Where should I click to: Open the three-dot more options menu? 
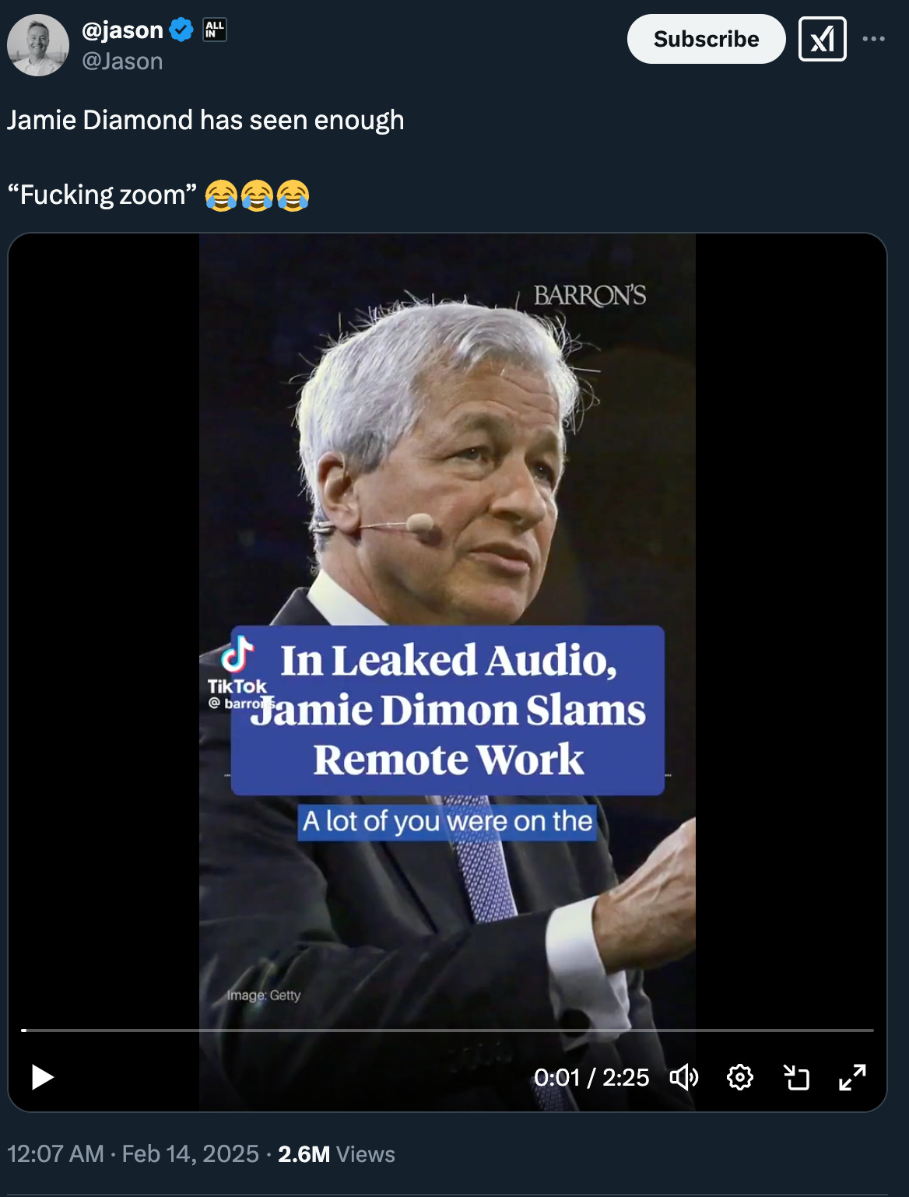(x=873, y=39)
